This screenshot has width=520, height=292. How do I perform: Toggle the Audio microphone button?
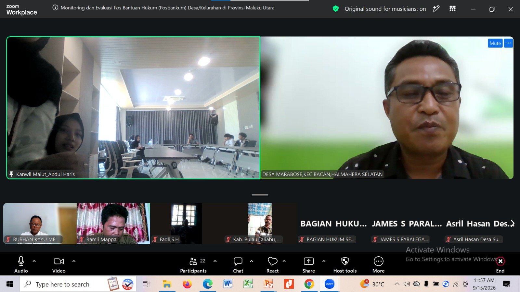pos(21,264)
